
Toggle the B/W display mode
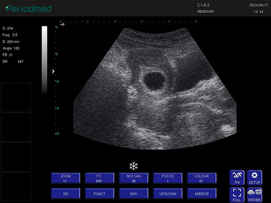(x=133, y=194)
